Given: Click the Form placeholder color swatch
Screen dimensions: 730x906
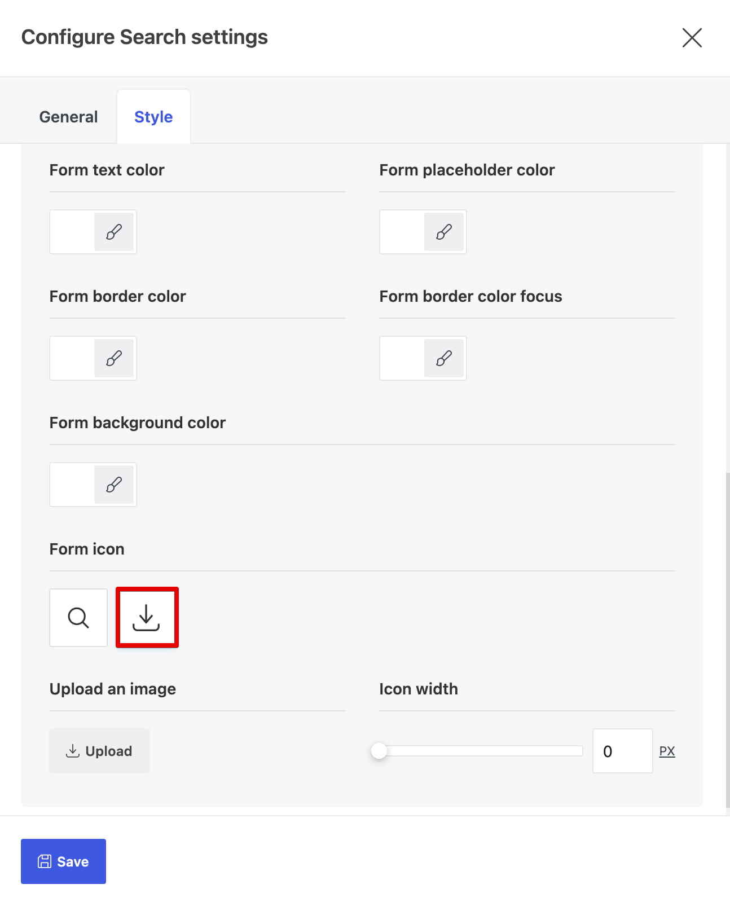Looking at the screenshot, I should click(x=402, y=232).
